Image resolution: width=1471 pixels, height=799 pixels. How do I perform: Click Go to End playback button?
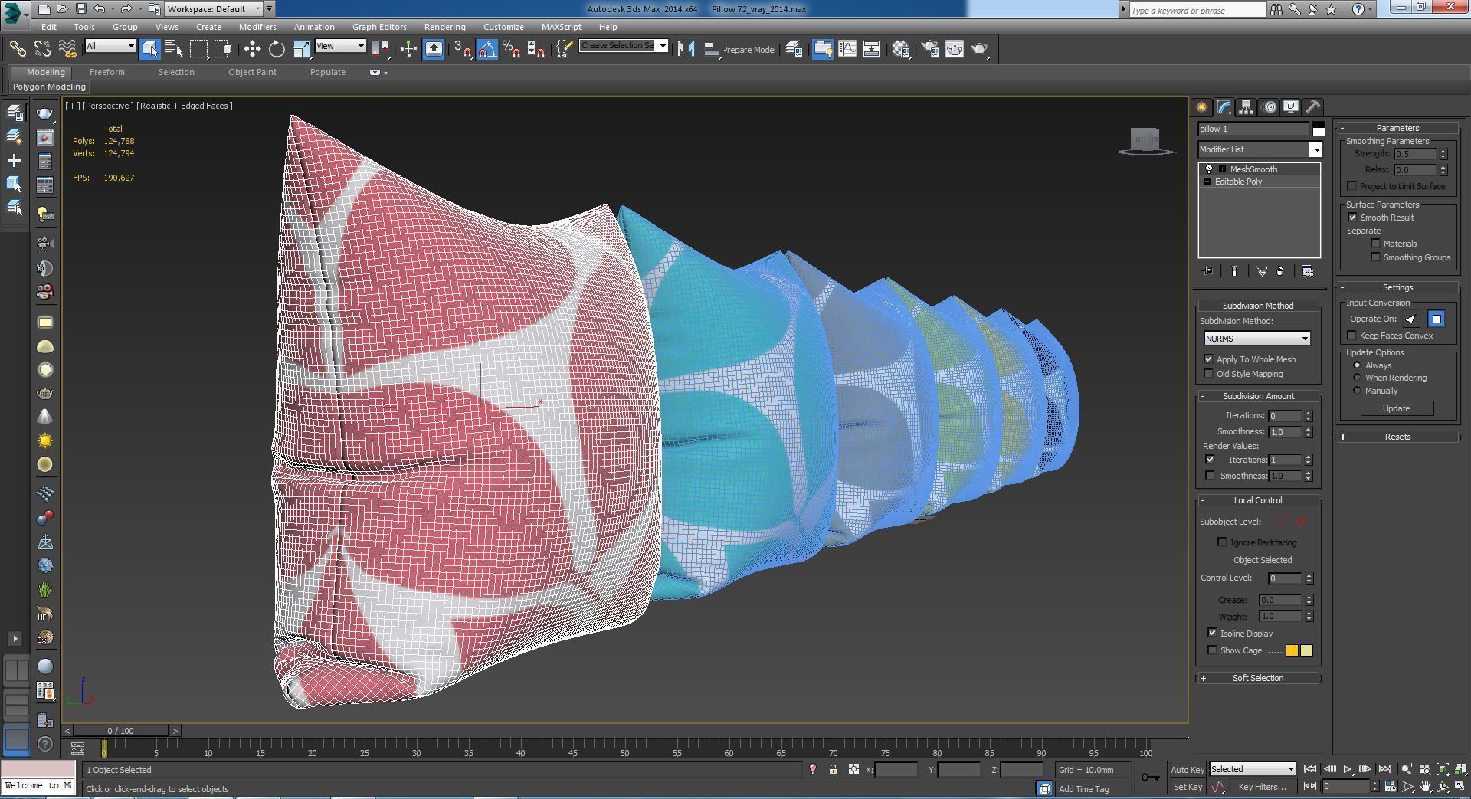(1384, 769)
